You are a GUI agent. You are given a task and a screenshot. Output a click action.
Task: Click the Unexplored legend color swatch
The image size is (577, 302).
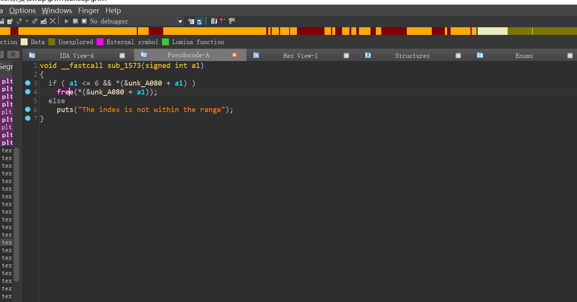click(52, 42)
